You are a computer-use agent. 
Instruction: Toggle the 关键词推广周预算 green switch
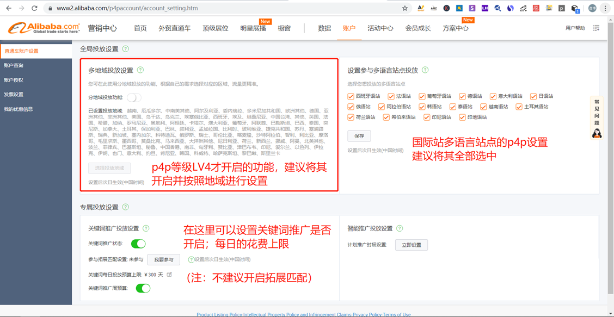[143, 287]
